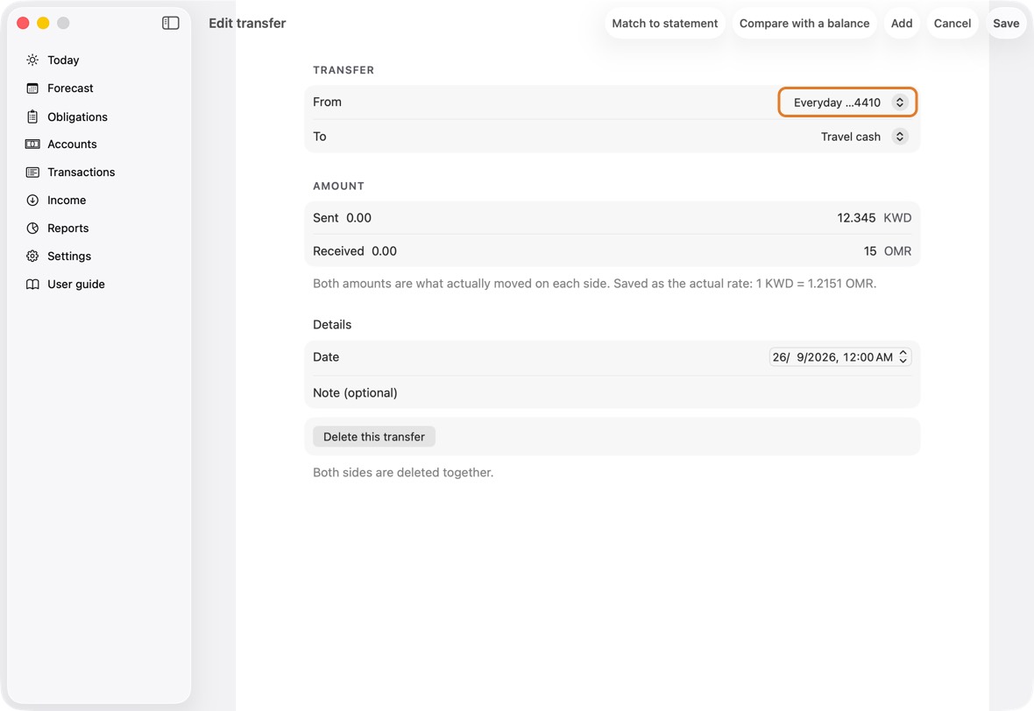Click the Details heading
Viewport: 1034px width, 711px height.
pyautogui.click(x=332, y=324)
